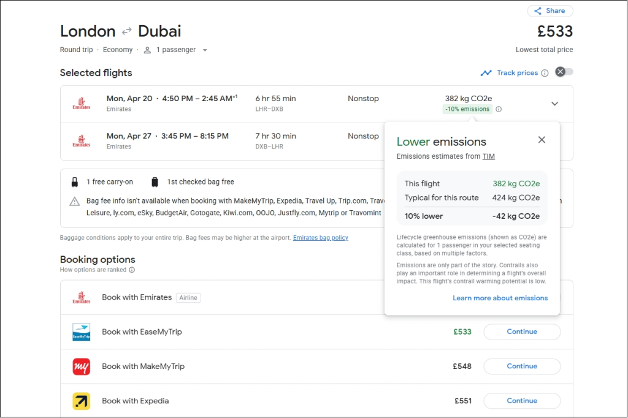Viewport: 628px width, 418px height.
Task: Click the -10% emissions info icon
Action: [499, 110]
